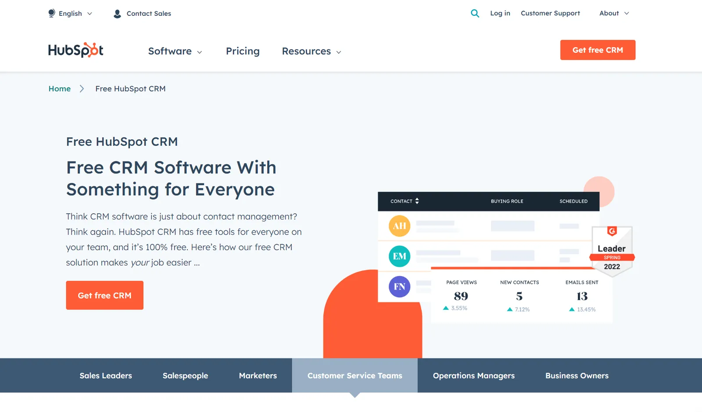Image resolution: width=702 pixels, height=412 pixels.
Task: Click the PAGE VIEWS value 89
Action: click(x=461, y=296)
